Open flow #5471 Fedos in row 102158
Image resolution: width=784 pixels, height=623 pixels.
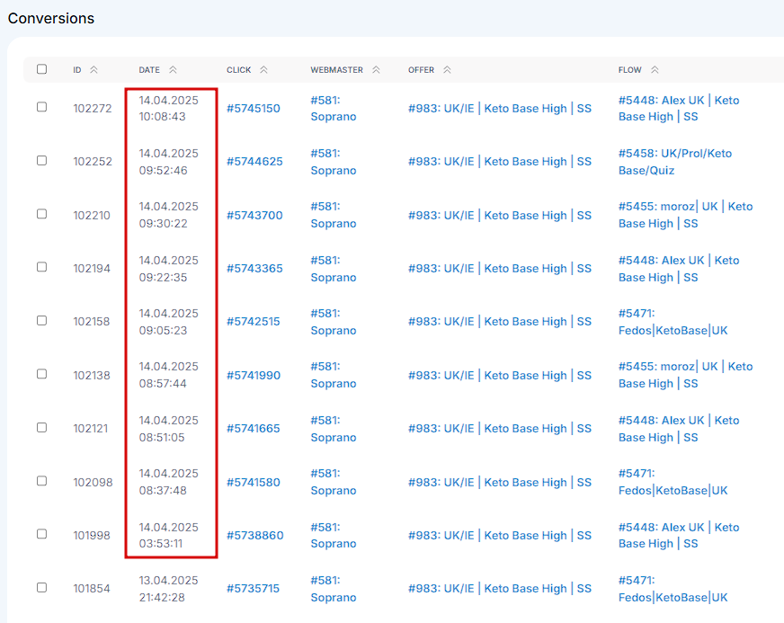point(673,322)
